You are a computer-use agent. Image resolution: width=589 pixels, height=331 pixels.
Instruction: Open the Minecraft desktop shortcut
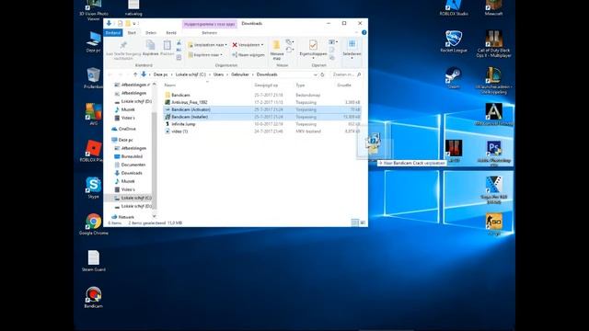(x=493, y=7)
